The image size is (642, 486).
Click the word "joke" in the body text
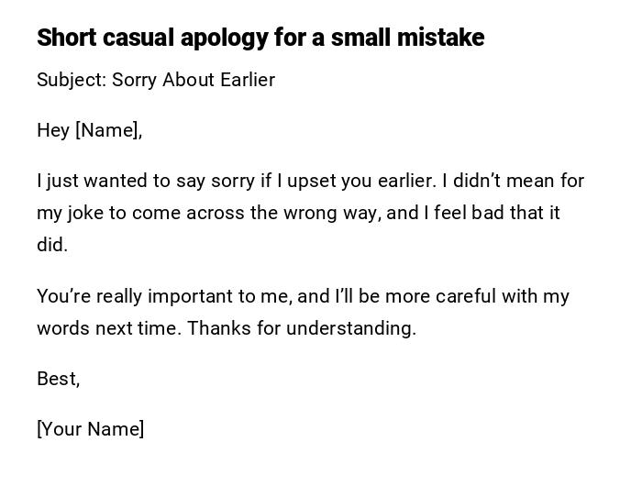pos(85,213)
